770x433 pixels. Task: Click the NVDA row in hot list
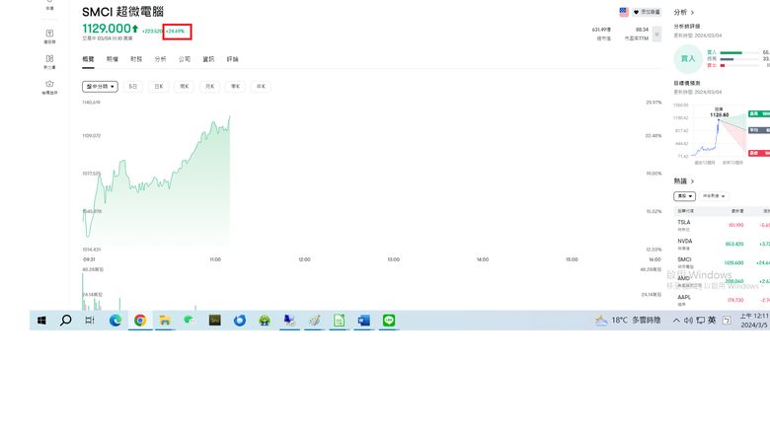[722, 244]
